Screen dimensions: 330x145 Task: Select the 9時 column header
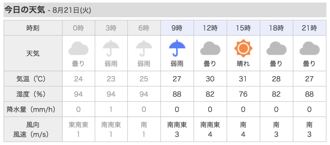[177, 28]
